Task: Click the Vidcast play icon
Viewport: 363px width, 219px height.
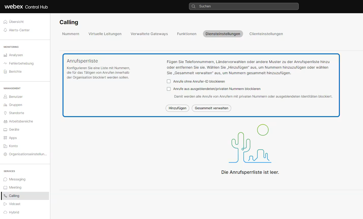Action: pos(5,204)
